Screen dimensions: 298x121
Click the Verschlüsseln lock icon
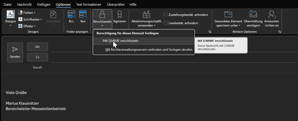pyautogui.click(x=102, y=15)
